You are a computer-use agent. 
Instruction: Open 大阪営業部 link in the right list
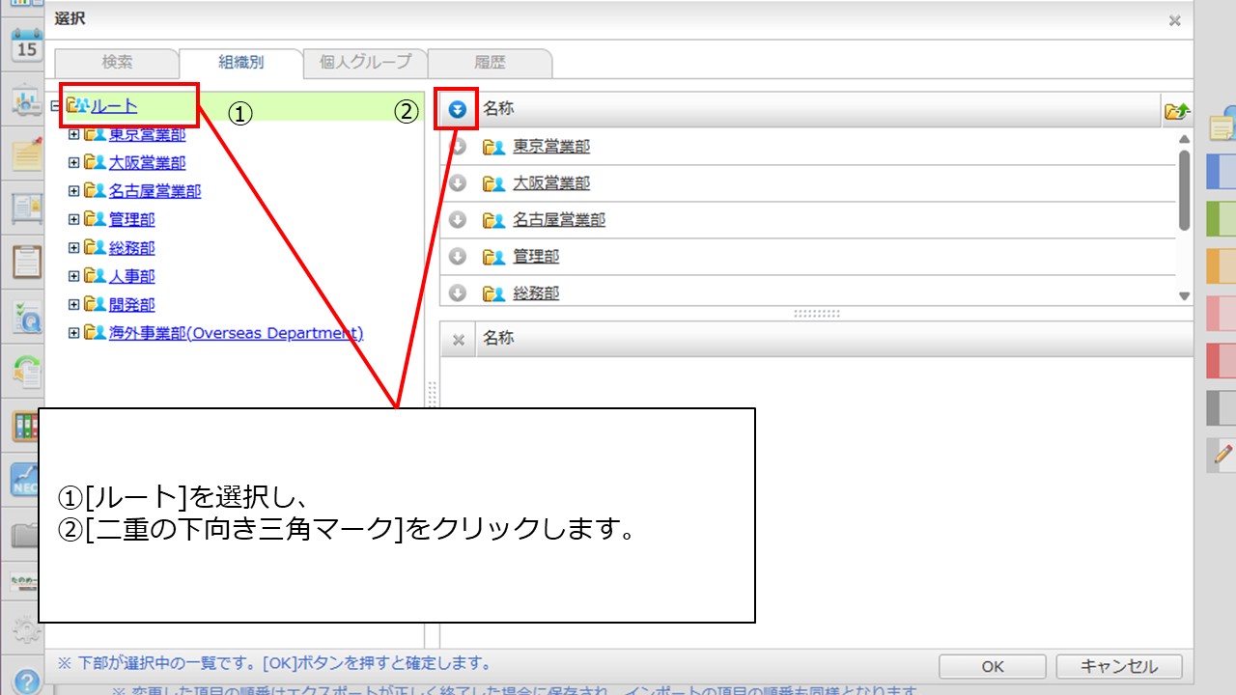coord(551,183)
